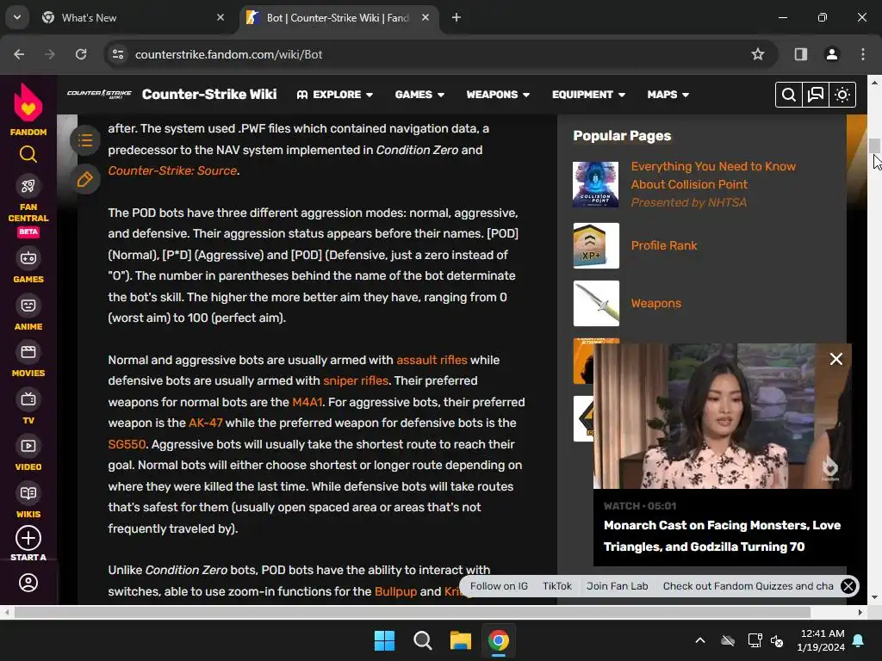
Task: Open the AK-47 link
Action: point(205,423)
